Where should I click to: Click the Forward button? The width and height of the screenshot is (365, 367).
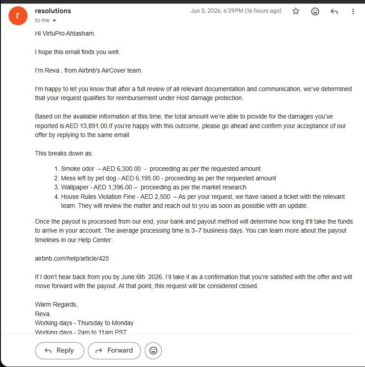[114, 350]
